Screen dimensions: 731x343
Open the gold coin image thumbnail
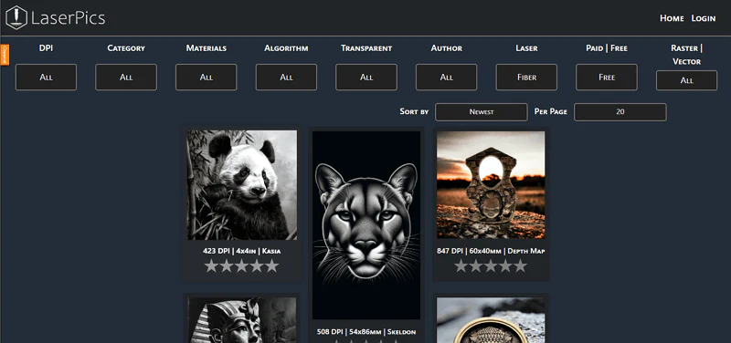(491, 320)
